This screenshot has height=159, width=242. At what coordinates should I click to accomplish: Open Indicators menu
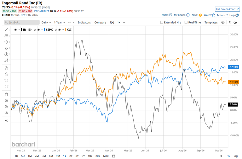pyautogui.click(x=84, y=23)
